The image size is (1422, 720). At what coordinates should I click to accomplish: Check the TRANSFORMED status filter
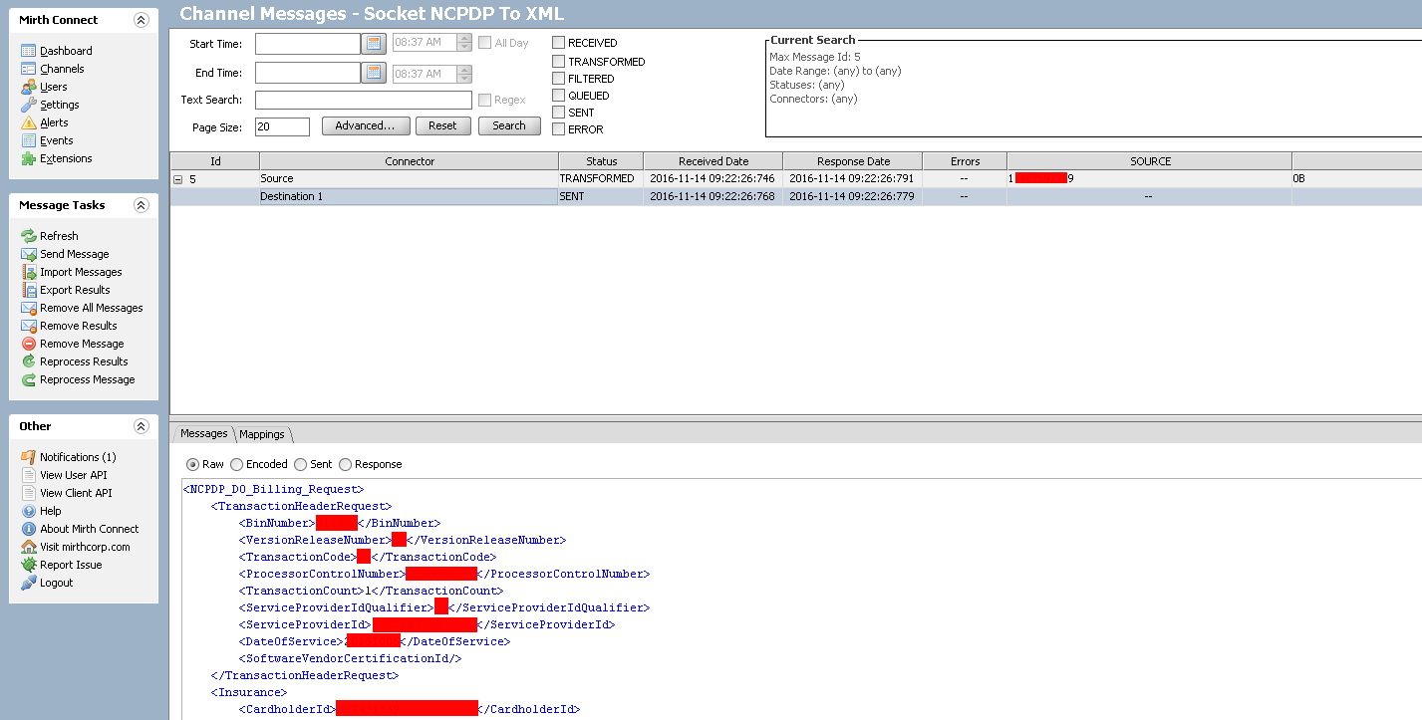coord(559,61)
